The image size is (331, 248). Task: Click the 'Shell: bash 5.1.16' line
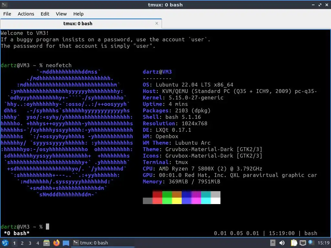pos(172,117)
